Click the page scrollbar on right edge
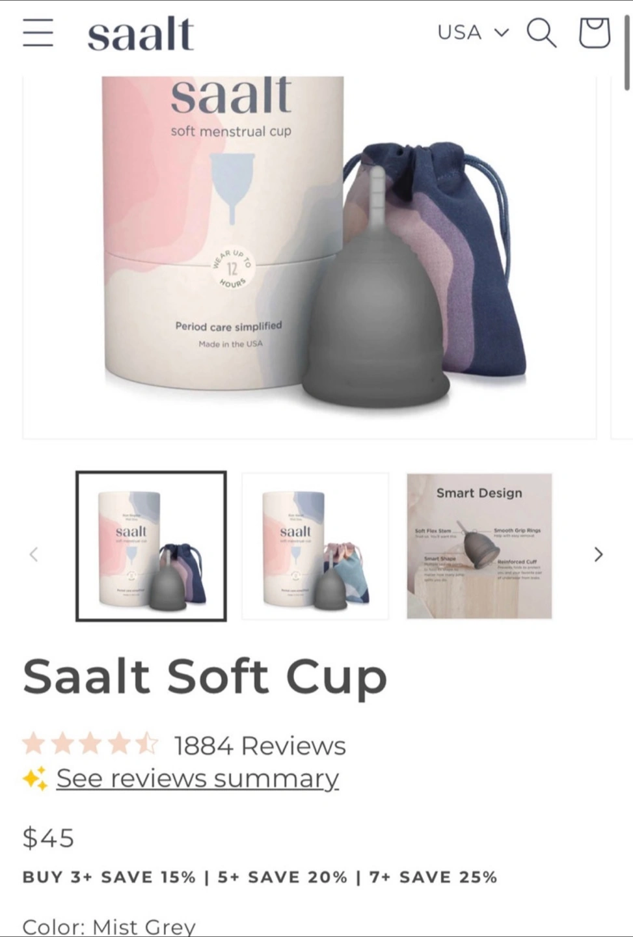Viewport: 633px width, 937px height. [627, 52]
